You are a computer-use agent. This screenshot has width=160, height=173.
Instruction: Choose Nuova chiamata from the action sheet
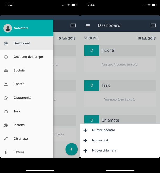point(120,151)
